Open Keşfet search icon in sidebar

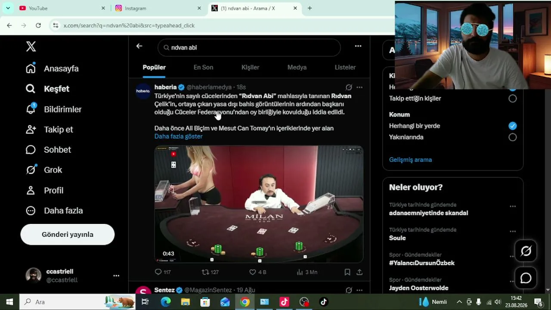pyautogui.click(x=31, y=89)
